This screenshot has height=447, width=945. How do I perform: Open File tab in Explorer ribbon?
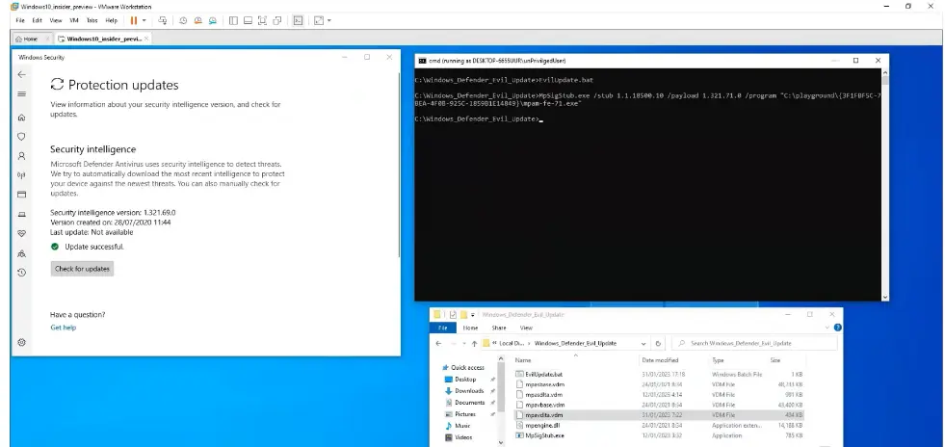(443, 329)
